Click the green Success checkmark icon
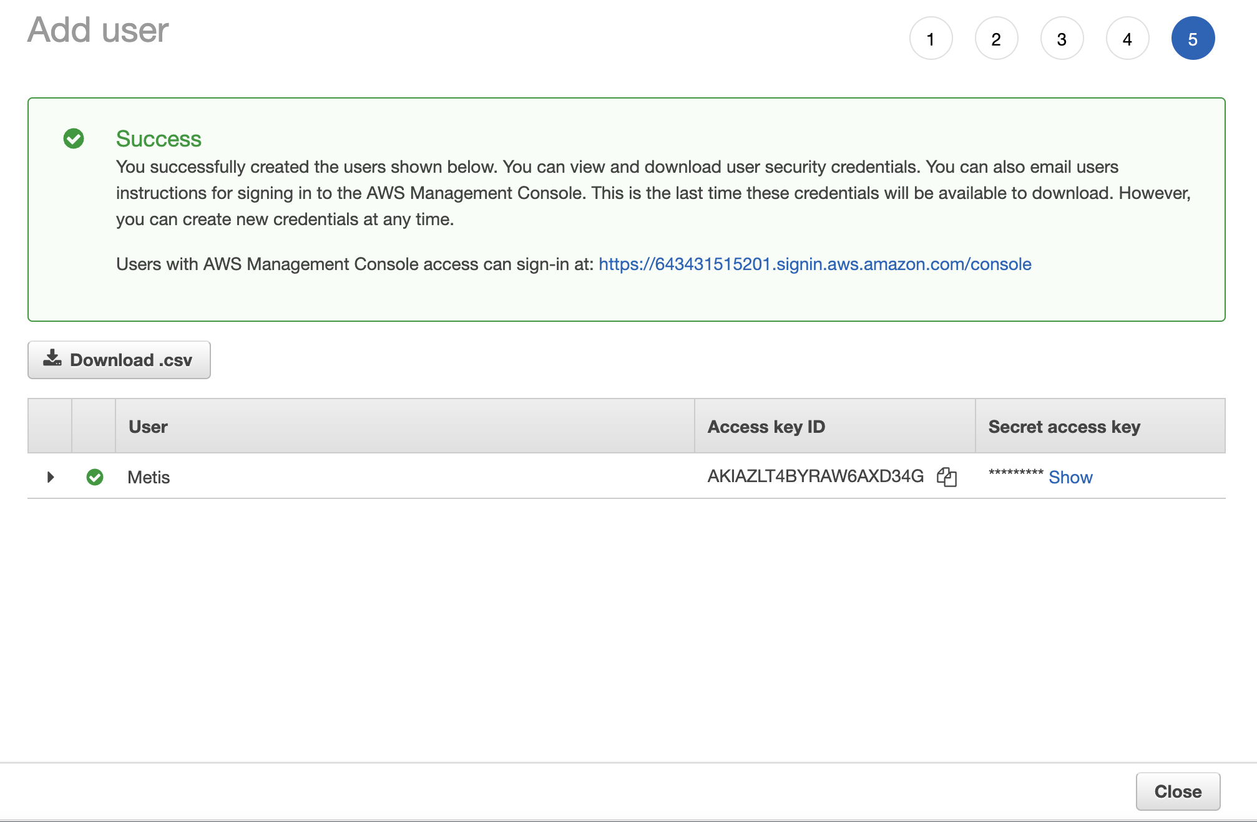 pyautogui.click(x=74, y=138)
